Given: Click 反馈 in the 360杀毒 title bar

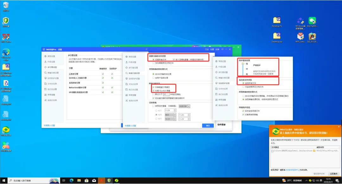Looking at the screenshot, I should (x=217, y=49).
